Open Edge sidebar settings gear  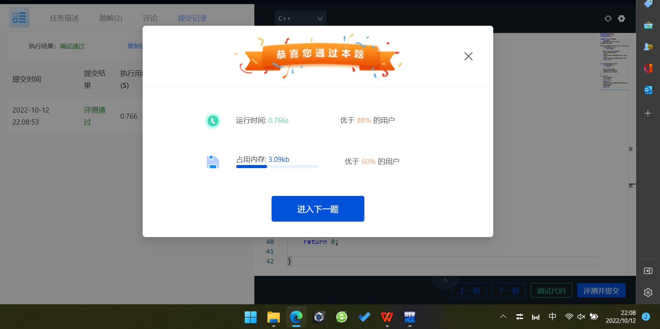[x=648, y=292]
